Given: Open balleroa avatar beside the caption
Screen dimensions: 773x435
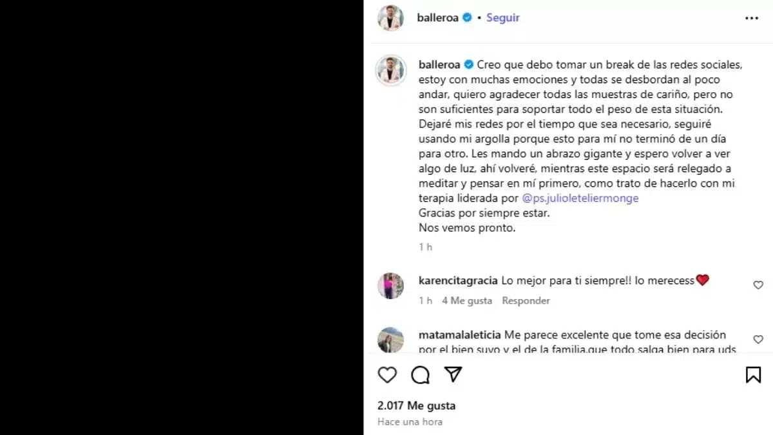Looking at the screenshot, I should [x=391, y=70].
